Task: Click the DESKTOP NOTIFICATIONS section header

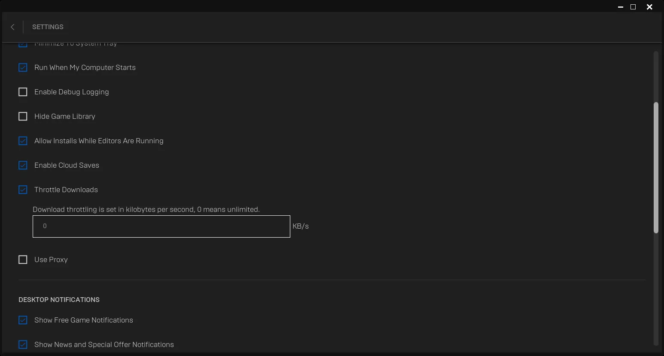Action: 59,299
